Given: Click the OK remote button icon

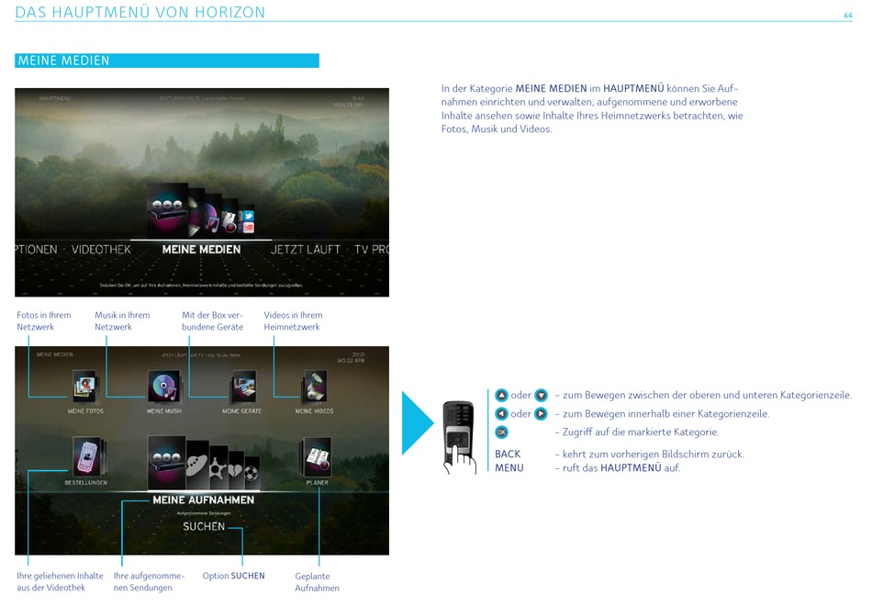Looking at the screenshot, I should pyautogui.click(x=501, y=432).
